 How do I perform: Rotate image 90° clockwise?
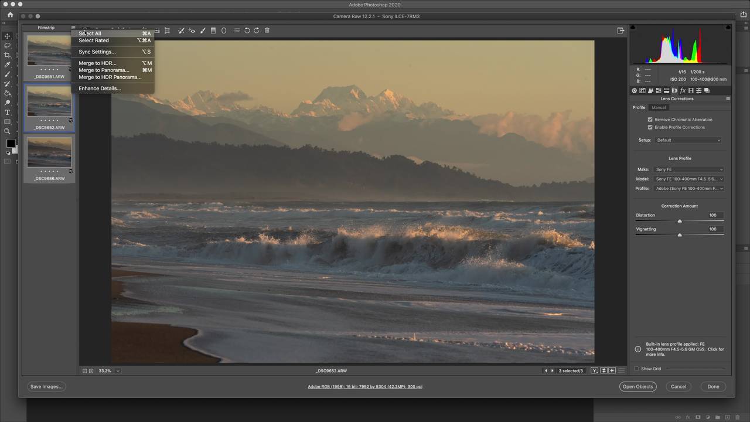(x=257, y=30)
